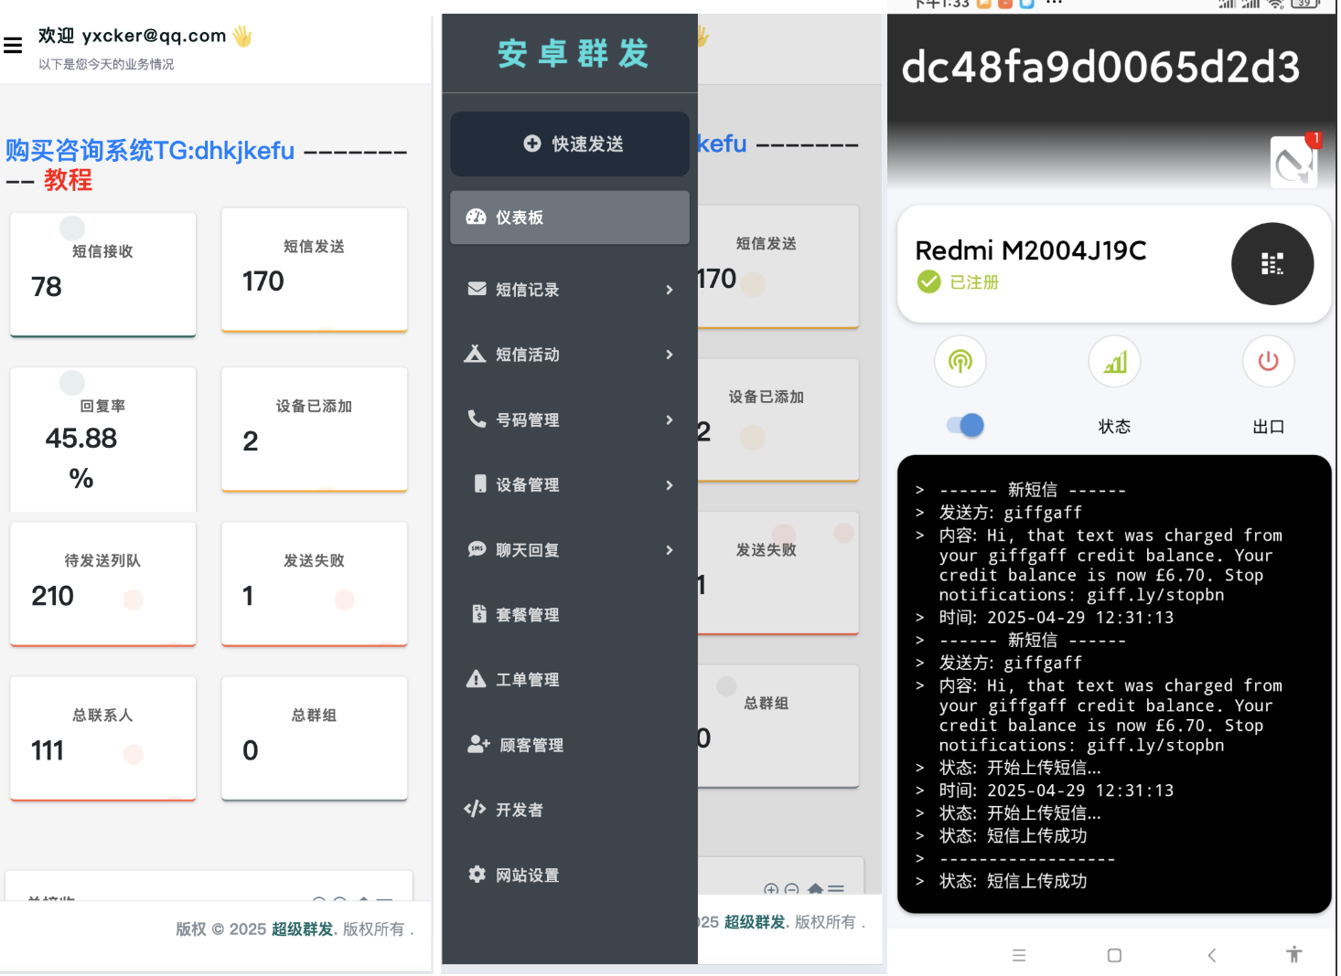The image size is (1341, 976).
Task: Click the 回复率 value 45.88
Action: click(81, 439)
